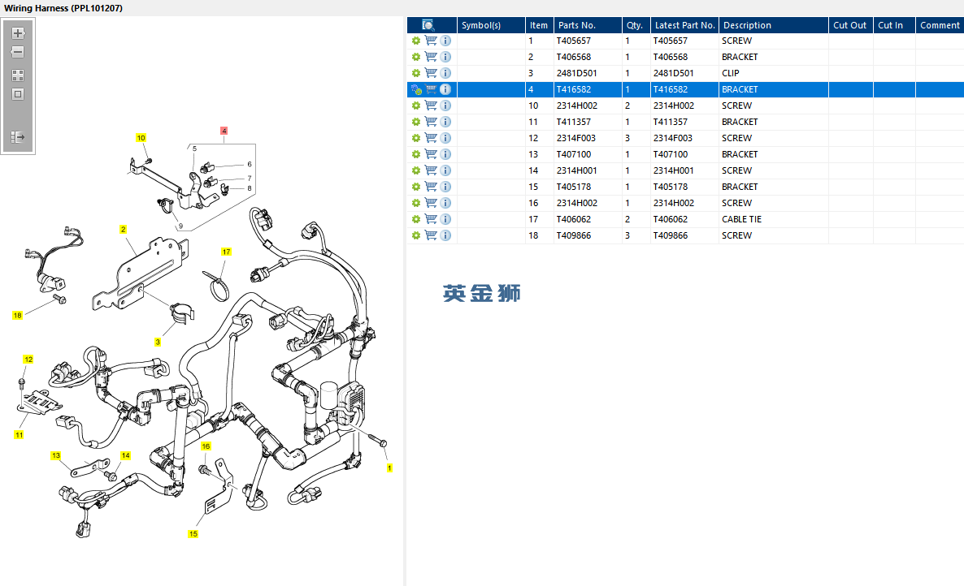Click highlighted callout 4 in the diagram

coord(224,131)
